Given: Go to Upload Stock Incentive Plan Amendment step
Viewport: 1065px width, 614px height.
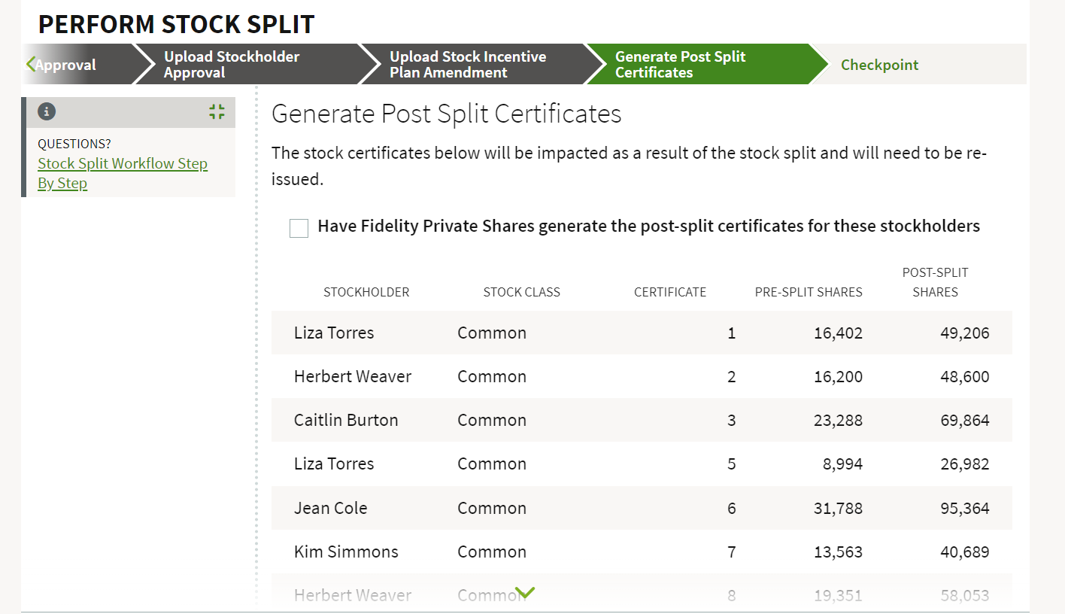Looking at the screenshot, I should (468, 65).
